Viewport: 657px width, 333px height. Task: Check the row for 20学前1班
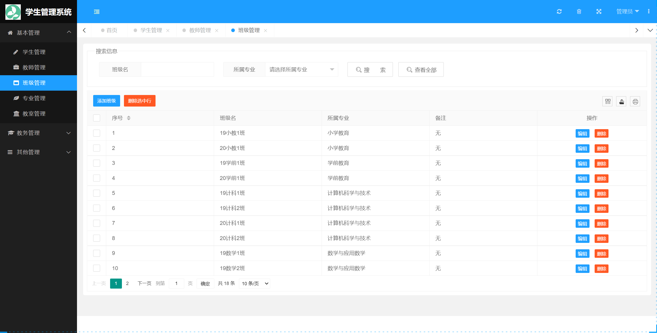tap(96, 178)
